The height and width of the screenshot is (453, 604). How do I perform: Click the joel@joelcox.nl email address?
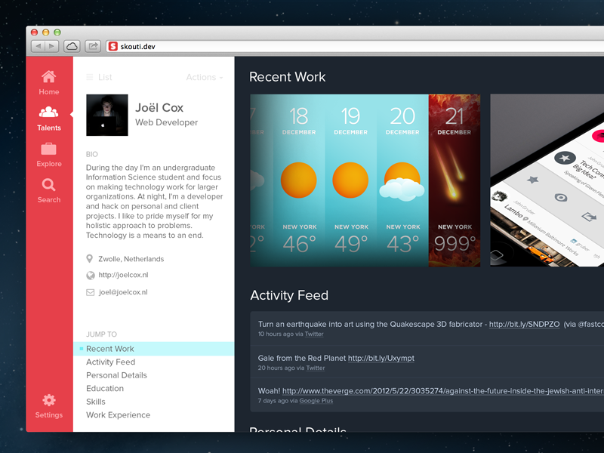coord(123,292)
